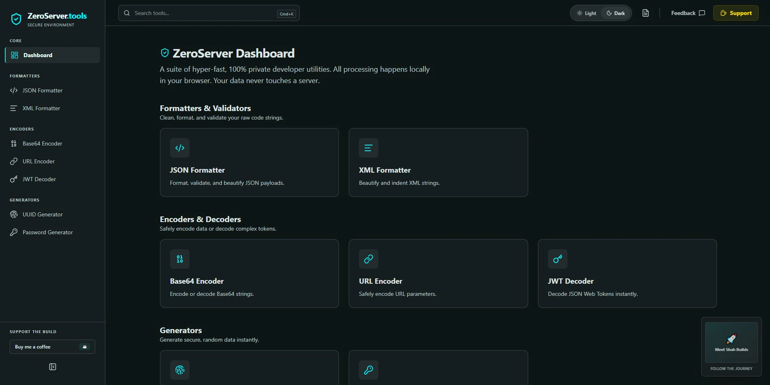This screenshot has width=770, height=385.
Task: Click the URL Encoder chain-link icon in sidebar
Action: tap(14, 161)
